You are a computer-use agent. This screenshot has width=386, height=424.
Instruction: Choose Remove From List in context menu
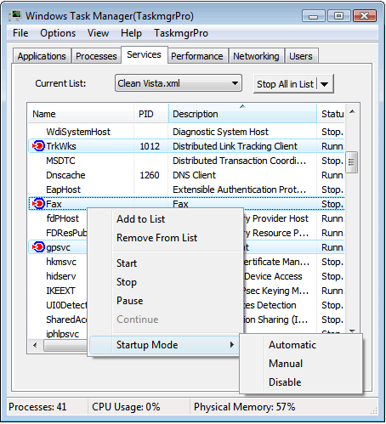tap(156, 238)
